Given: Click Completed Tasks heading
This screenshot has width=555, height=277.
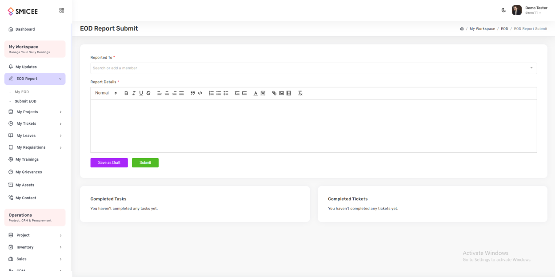Looking at the screenshot, I should coord(108,199).
